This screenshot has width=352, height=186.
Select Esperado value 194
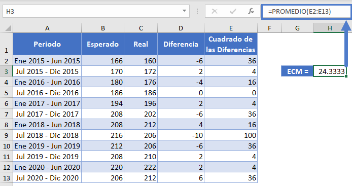pos(102,103)
